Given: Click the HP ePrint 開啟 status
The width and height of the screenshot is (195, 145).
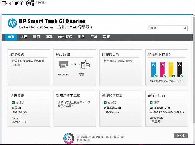Looking at the screenshot, I should coord(81,75).
